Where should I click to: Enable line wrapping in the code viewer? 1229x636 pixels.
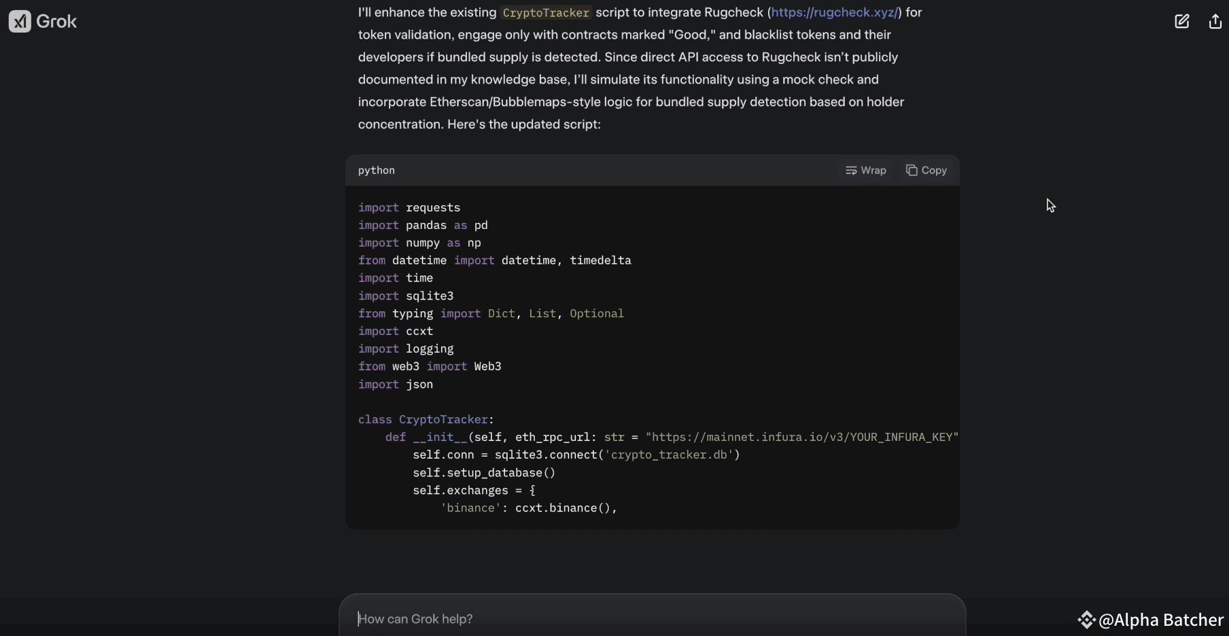pos(867,171)
